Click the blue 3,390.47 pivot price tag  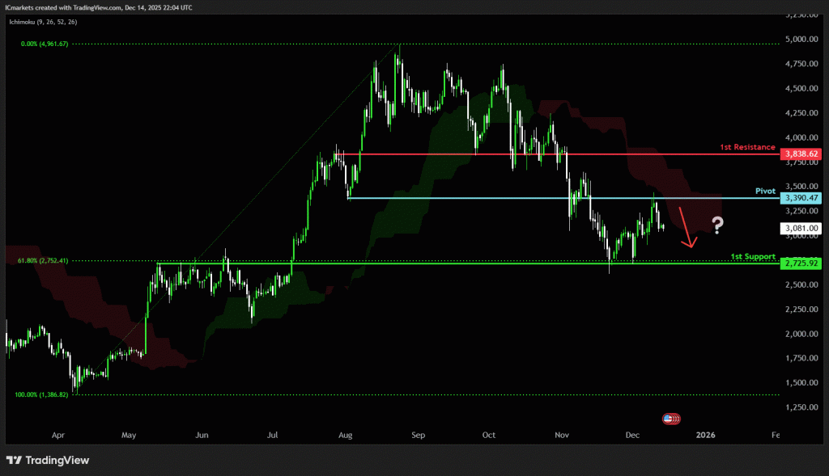[x=801, y=198]
